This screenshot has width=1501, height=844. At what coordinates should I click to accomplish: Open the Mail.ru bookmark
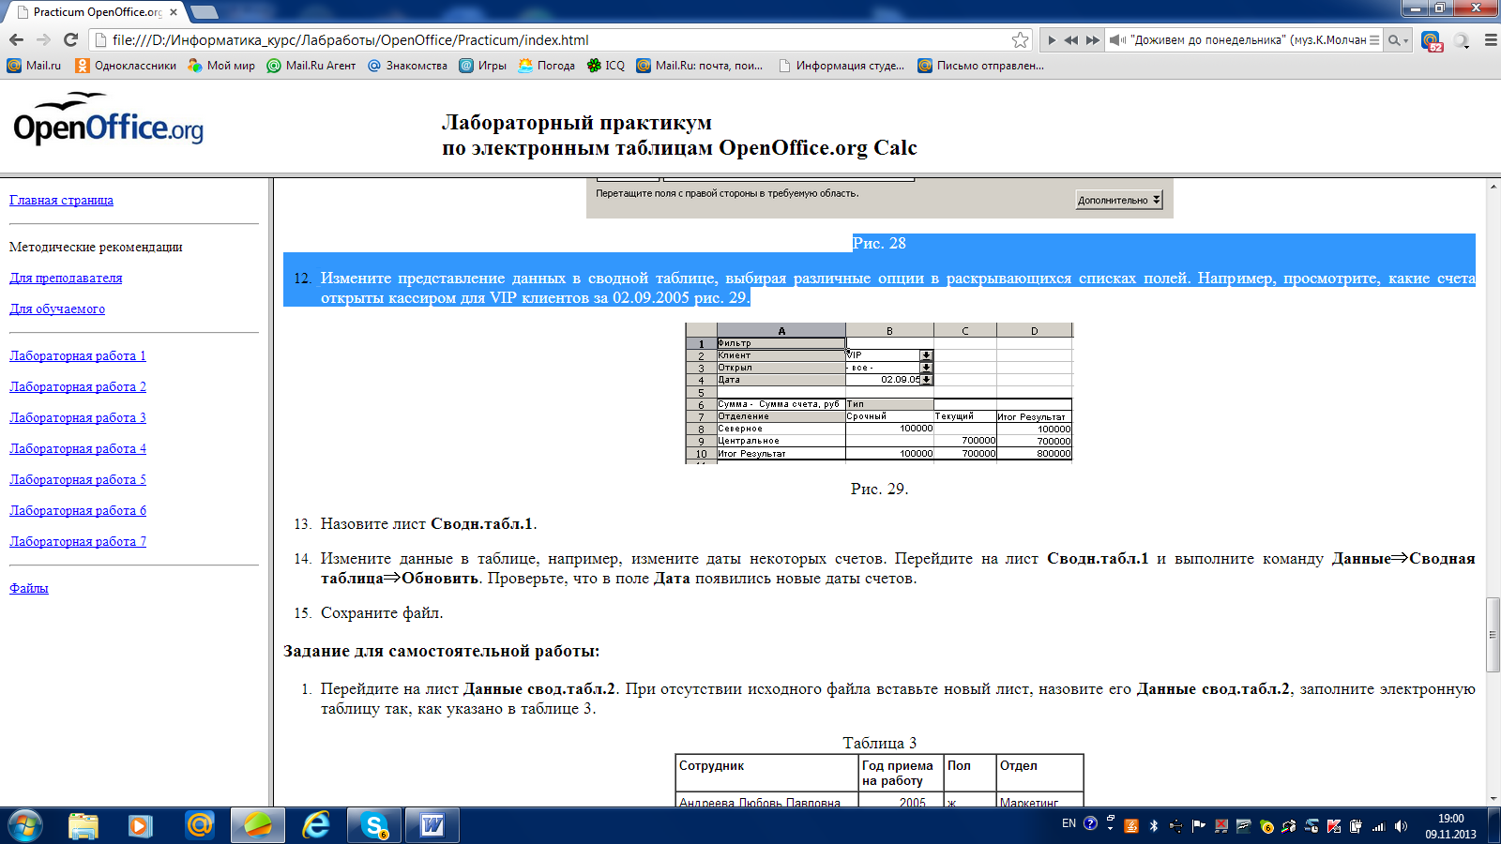pos(34,66)
